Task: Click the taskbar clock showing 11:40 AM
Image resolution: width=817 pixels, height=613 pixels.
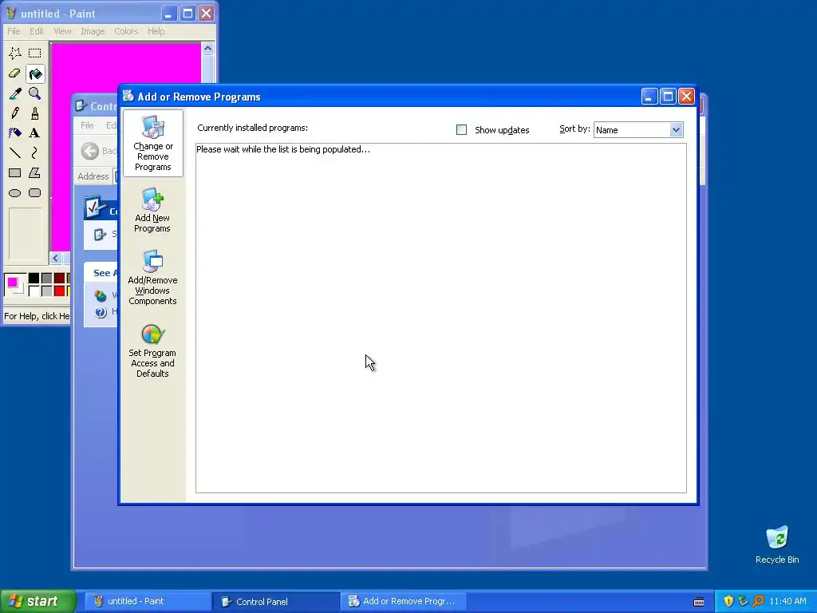Action: click(787, 602)
